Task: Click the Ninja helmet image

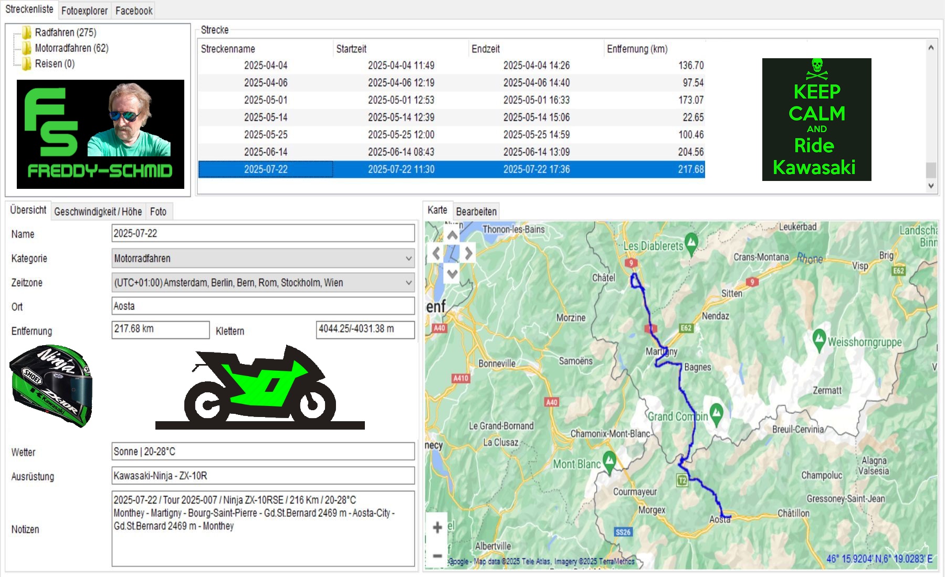Action: pyautogui.click(x=51, y=386)
